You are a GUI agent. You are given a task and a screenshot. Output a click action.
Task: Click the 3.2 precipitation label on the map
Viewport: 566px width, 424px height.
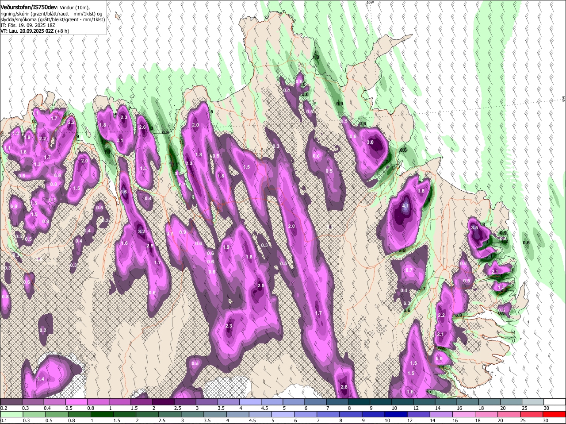point(141,231)
